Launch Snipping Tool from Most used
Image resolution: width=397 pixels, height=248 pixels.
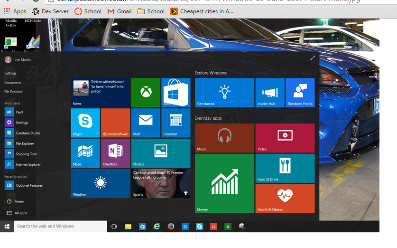(x=21, y=154)
